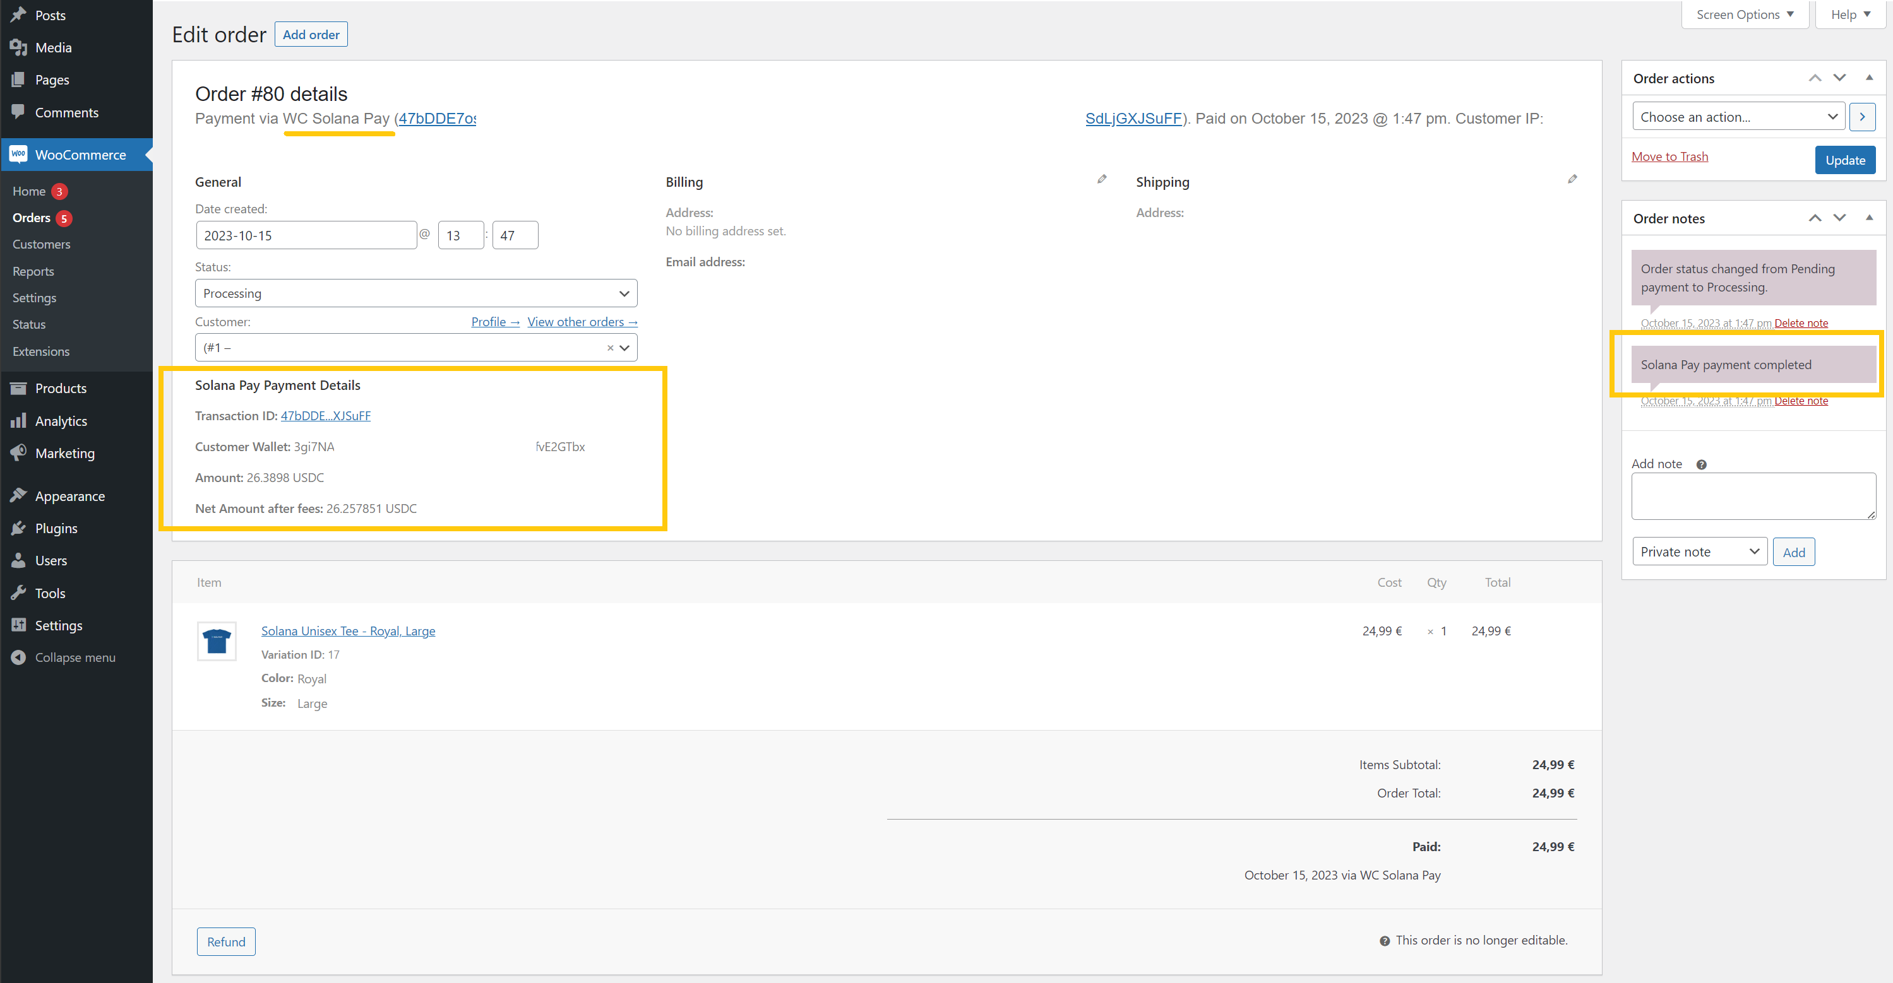Delete the order status changed note
This screenshot has height=983, width=1893.
pos(1800,323)
